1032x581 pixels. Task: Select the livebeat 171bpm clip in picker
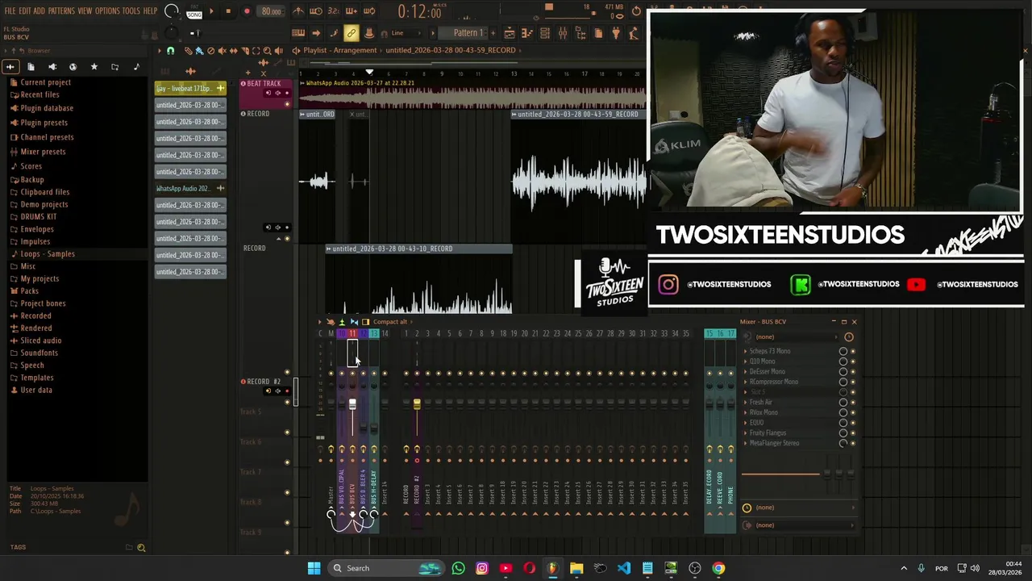[190, 88]
